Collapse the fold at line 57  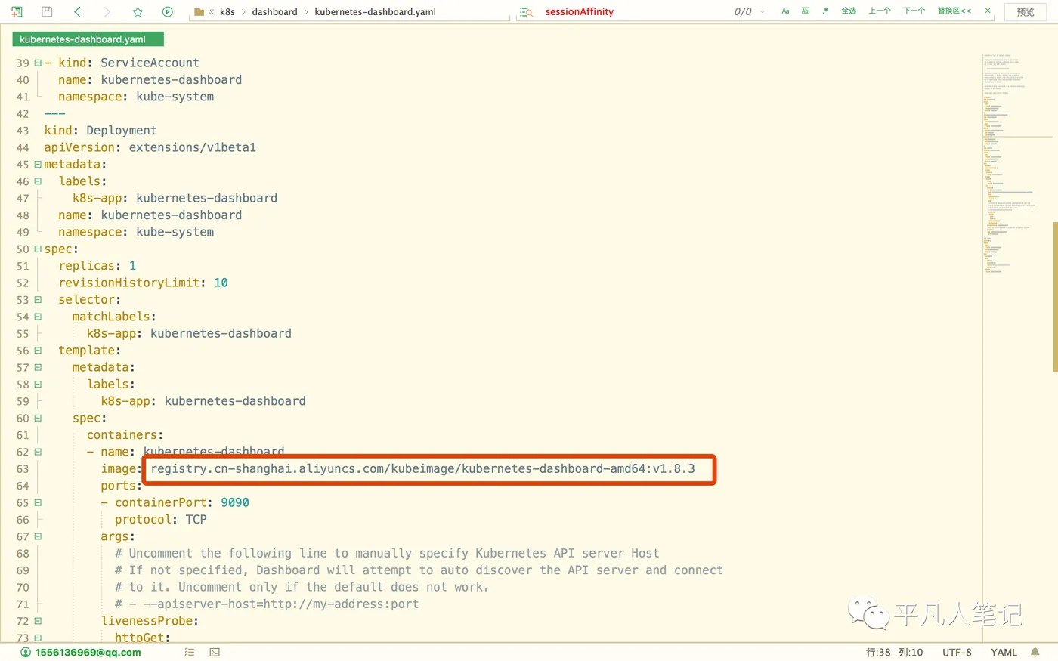pyautogui.click(x=38, y=367)
